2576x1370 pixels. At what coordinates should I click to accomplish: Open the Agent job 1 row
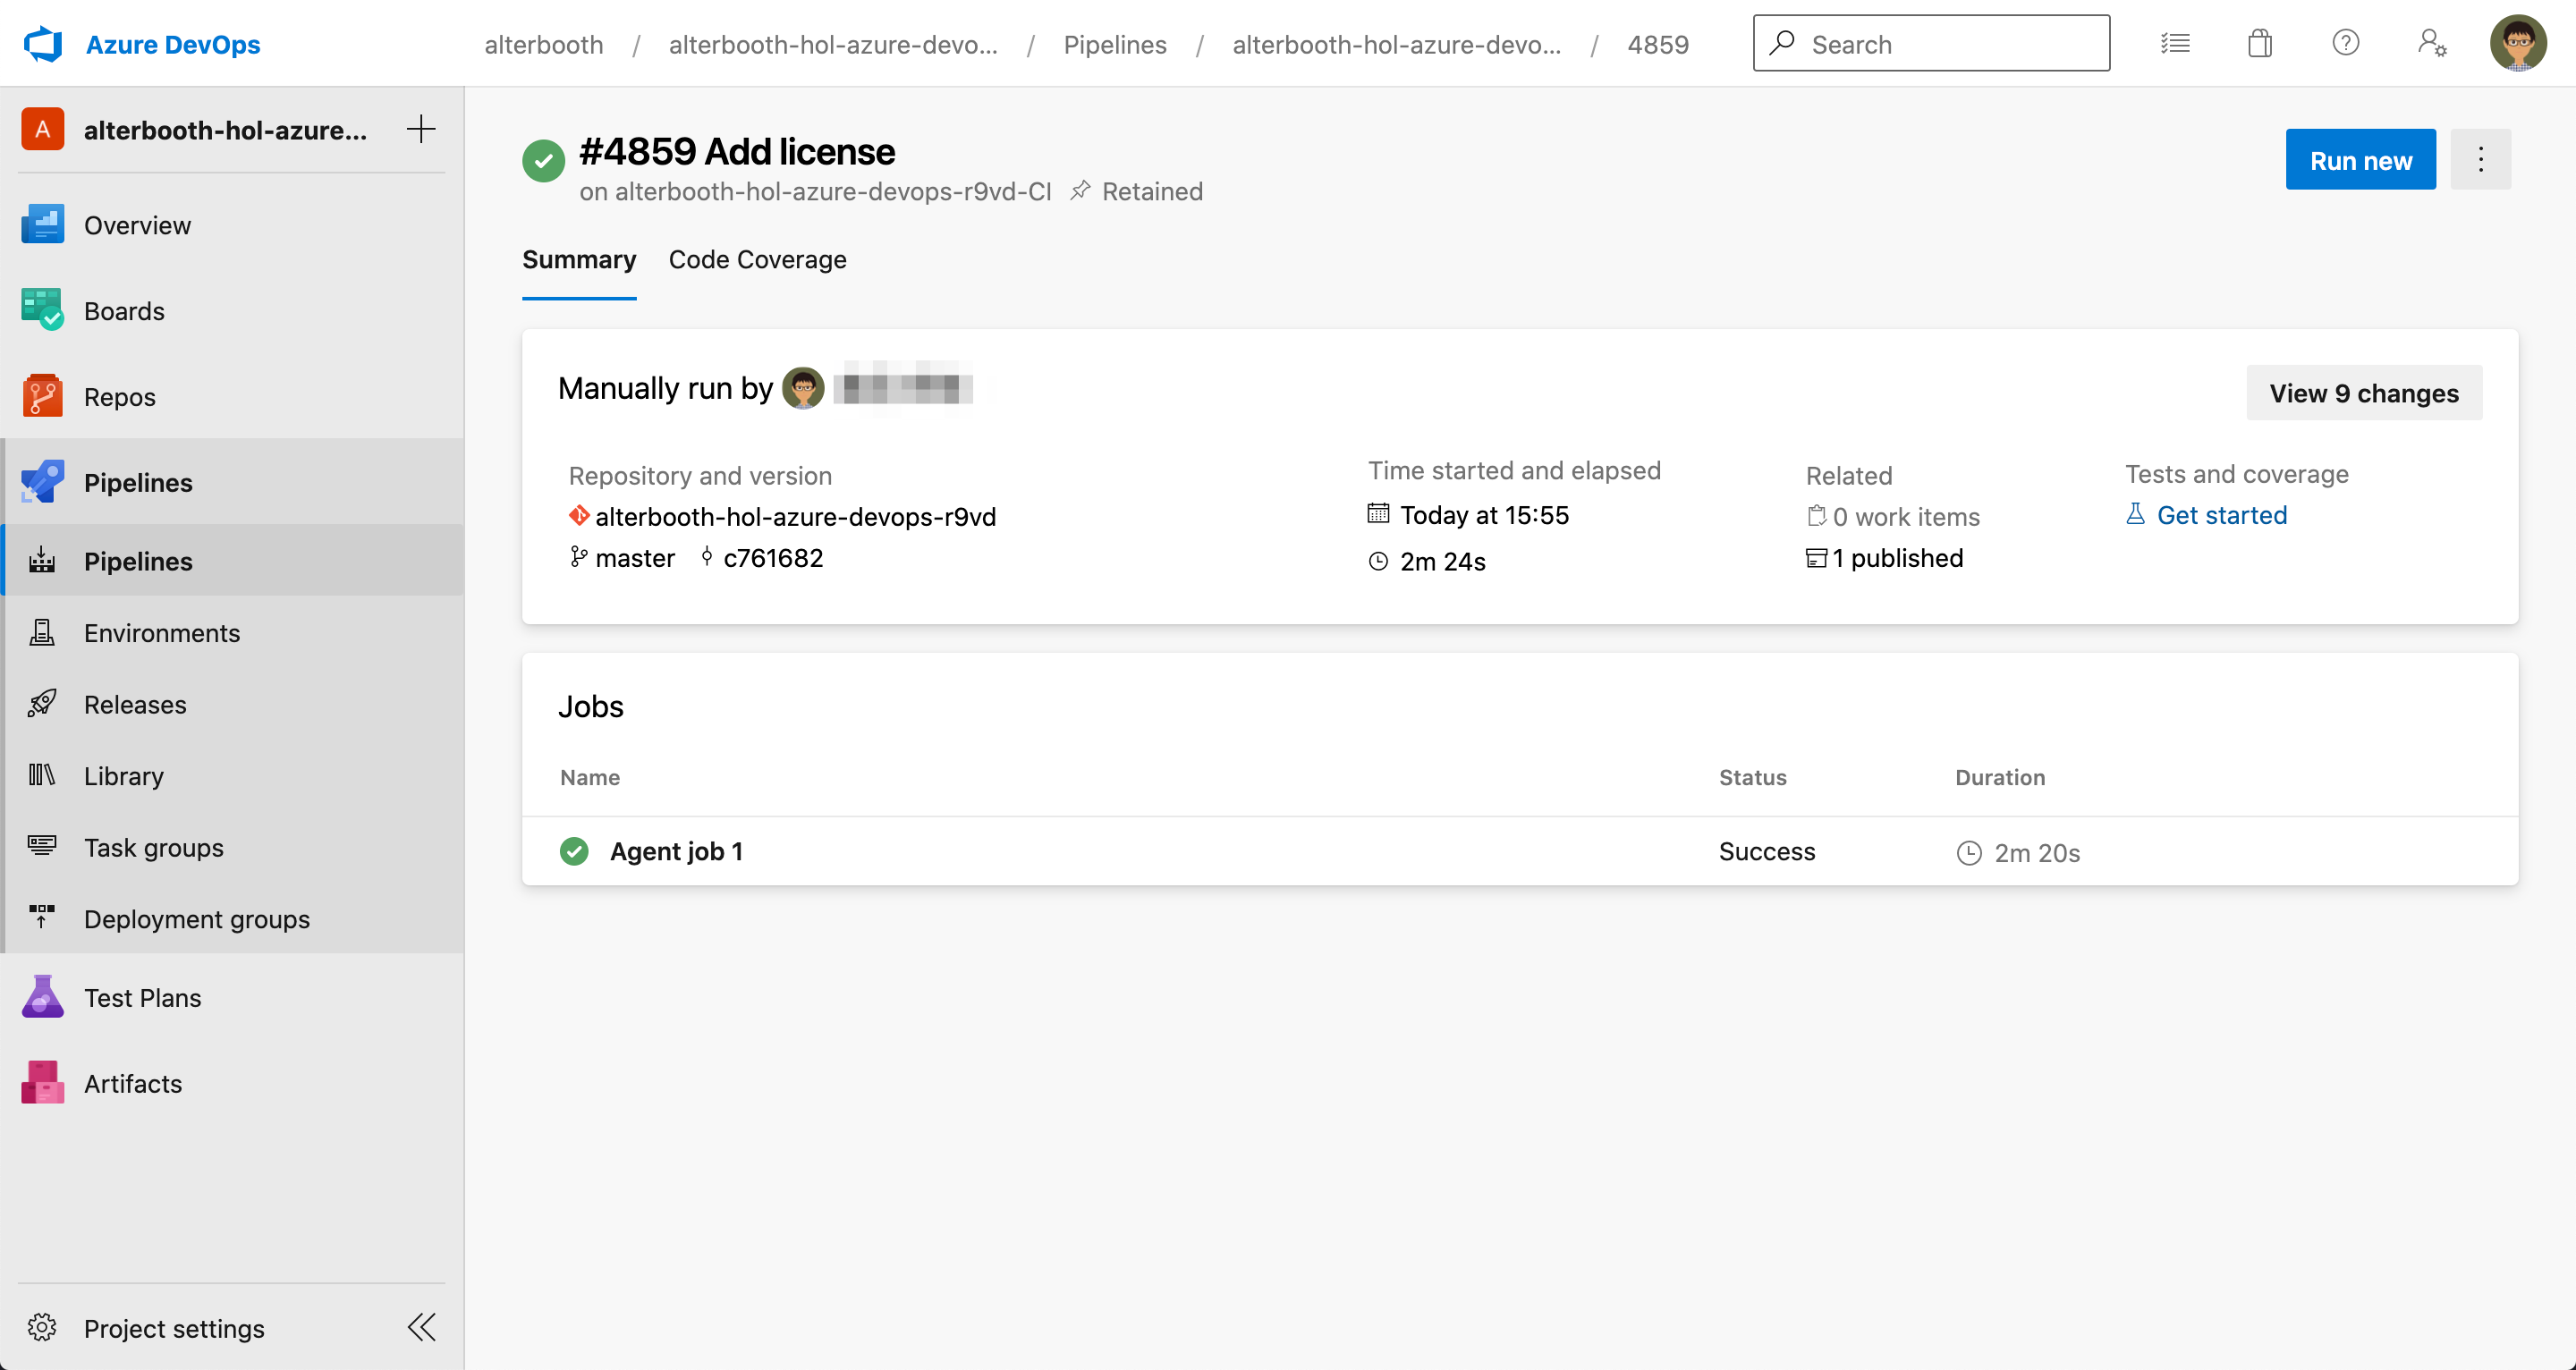pyautogui.click(x=676, y=851)
